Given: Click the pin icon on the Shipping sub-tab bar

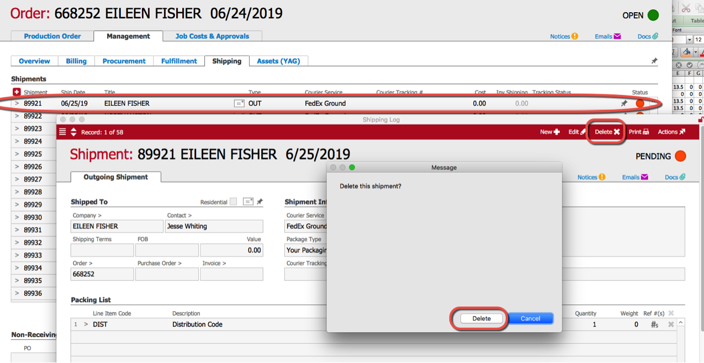Looking at the screenshot, I should click(x=654, y=61).
